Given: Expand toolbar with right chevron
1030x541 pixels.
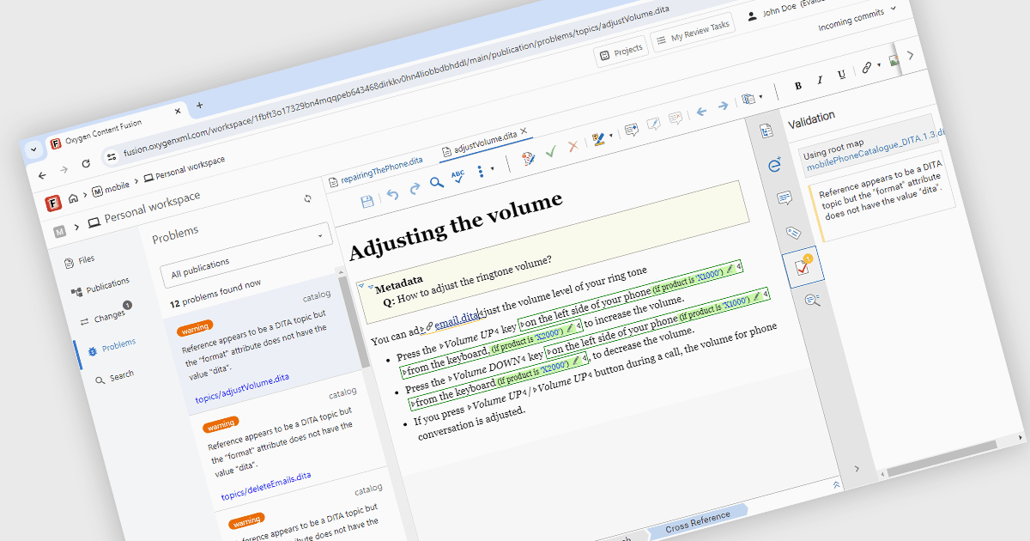Looking at the screenshot, I should (x=911, y=57).
